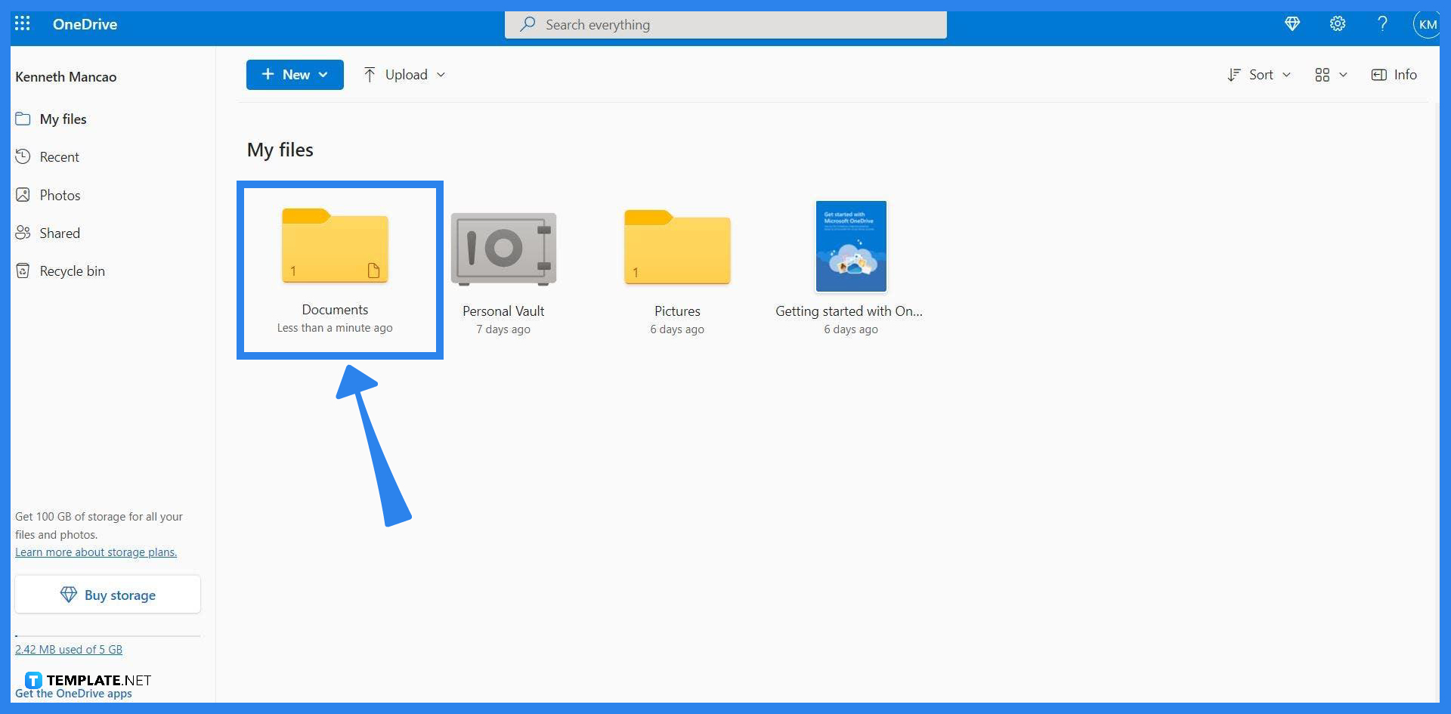Open the Info pane
Screen dimensions: 1451x714
[1394, 74]
